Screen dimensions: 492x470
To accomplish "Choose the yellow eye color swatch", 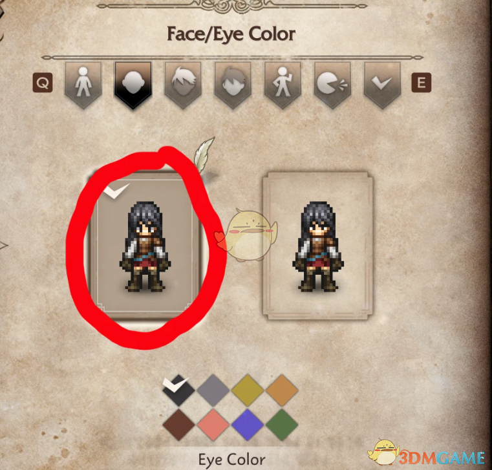I will click(x=248, y=390).
